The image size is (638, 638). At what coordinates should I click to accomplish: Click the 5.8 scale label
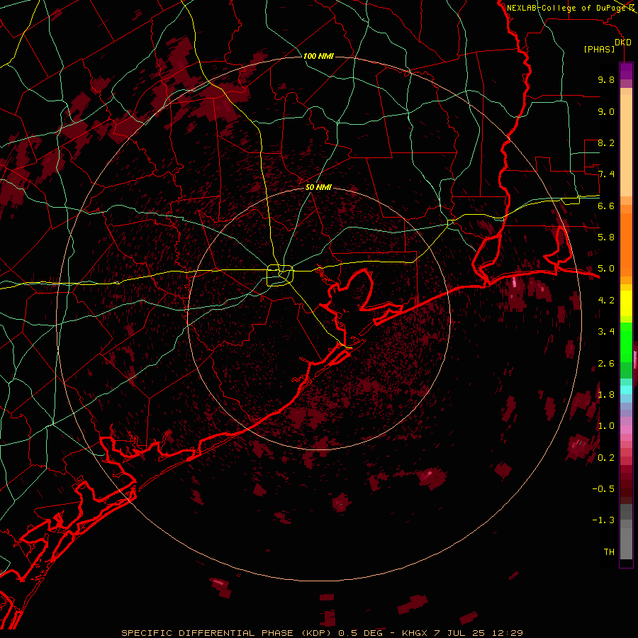606,237
